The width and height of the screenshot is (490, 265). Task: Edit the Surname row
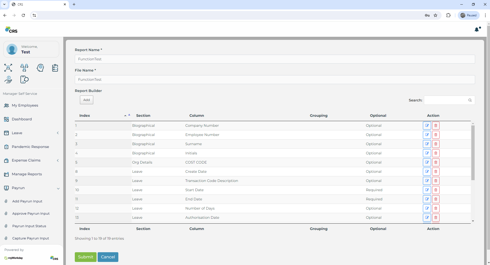427,144
